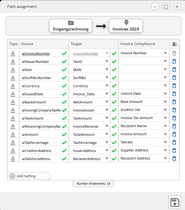
Task: Open the TaxID target dropdown
Action: pyautogui.click(x=107, y=62)
